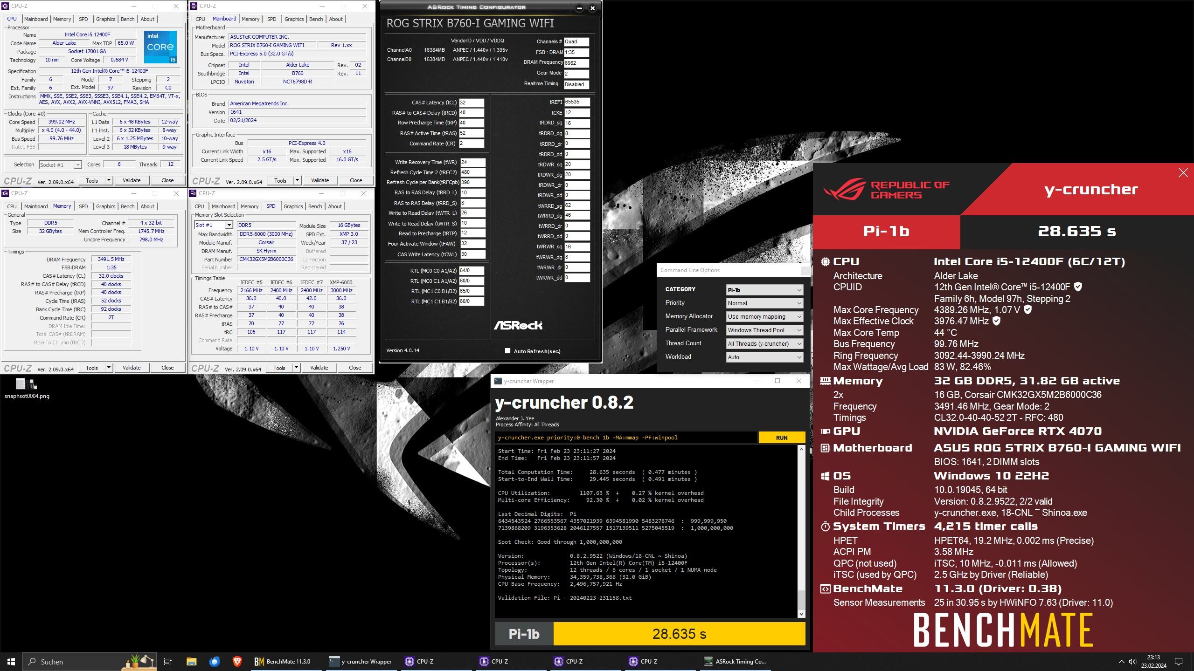Image resolution: width=1194 pixels, height=671 pixels.
Task: Open the Thread Count dropdown
Action: tap(764, 344)
